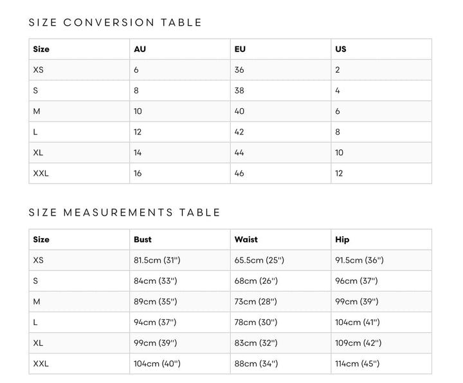This screenshot has width=463, height=383.
Task: Click the Size Measurements Table heading
Action: (125, 212)
